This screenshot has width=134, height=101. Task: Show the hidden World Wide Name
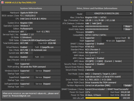128,29
